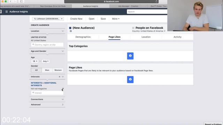Image resolution: width=223 pixels, height=125 pixels.
Task: Collapse the Location section
Action: (x=63, y=31)
